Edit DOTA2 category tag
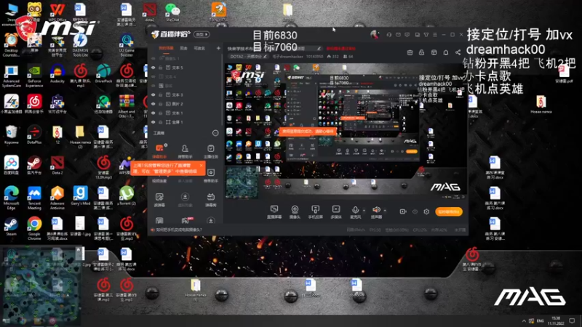The height and width of the screenshot is (327, 582). (x=248, y=57)
